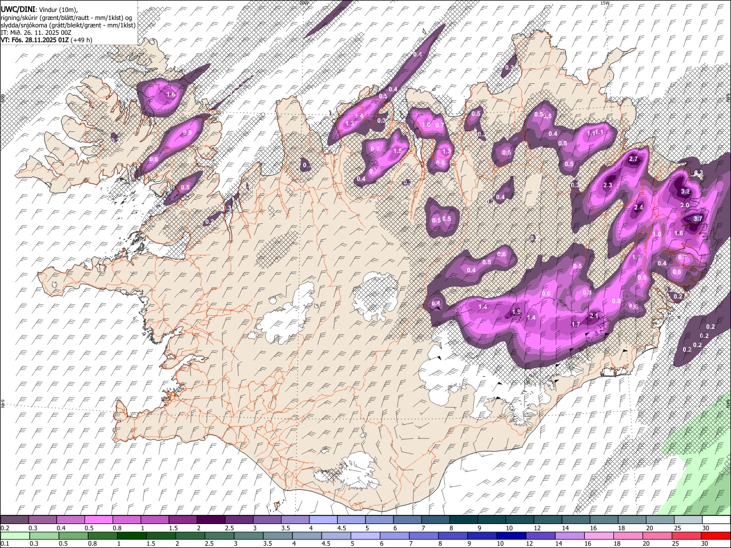Select the purple 12 rain swatch
This screenshot has width=731, height=548.
click(x=540, y=535)
